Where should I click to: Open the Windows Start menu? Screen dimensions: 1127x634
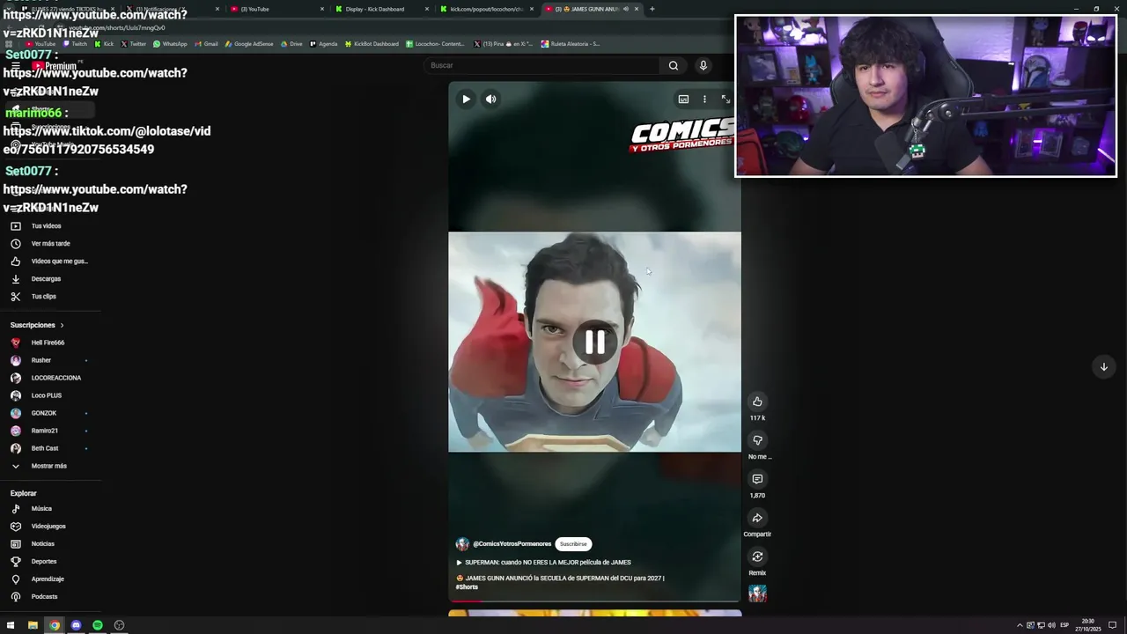pos(11,625)
